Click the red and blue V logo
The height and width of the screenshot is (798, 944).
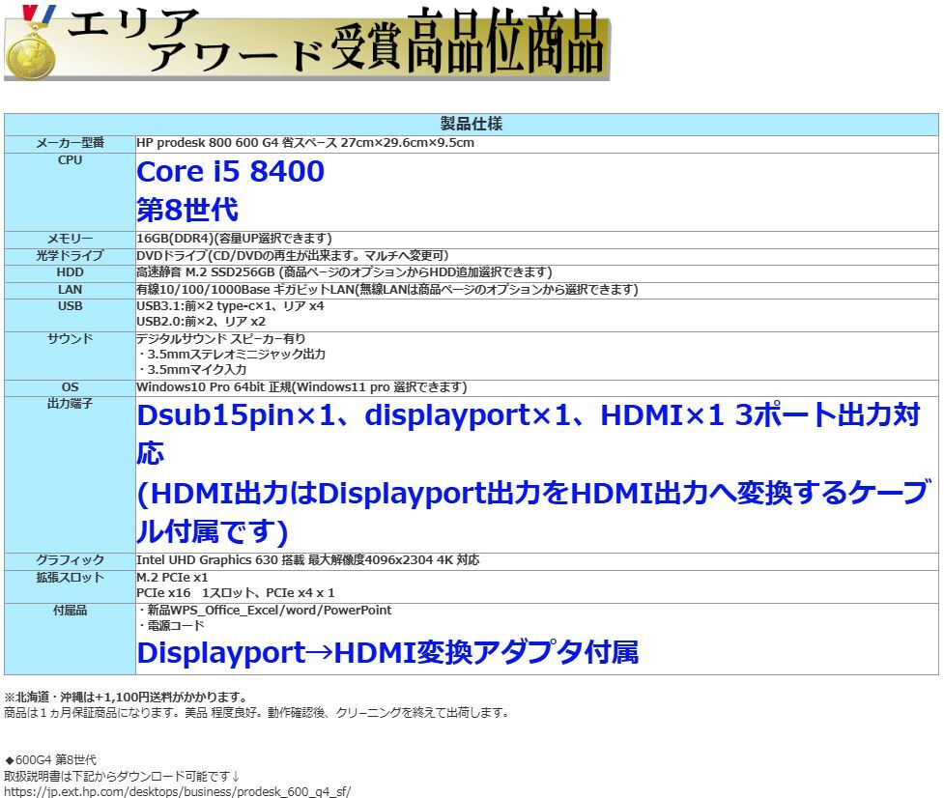39,12
